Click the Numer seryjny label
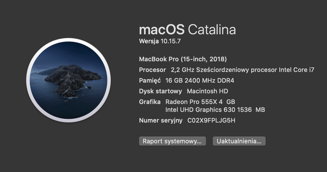The height and width of the screenshot is (172, 327). 161,121
